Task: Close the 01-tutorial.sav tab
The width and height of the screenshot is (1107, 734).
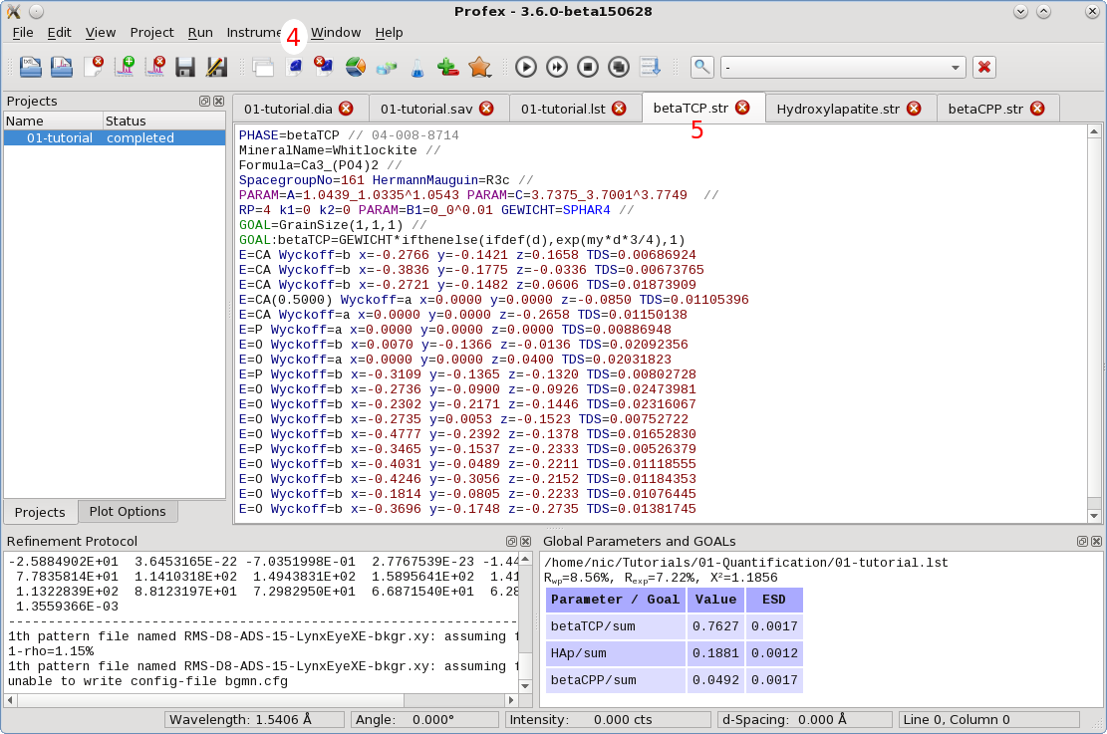Action: coord(486,108)
